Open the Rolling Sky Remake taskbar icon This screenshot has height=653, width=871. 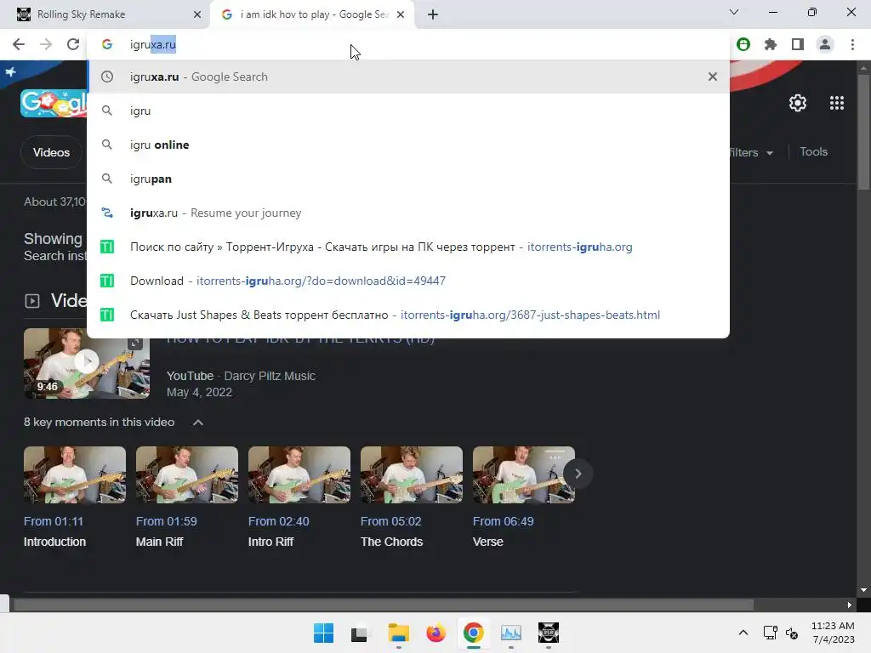[549, 633]
